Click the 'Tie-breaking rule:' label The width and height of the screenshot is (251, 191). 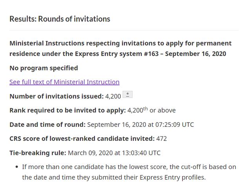click(x=38, y=153)
